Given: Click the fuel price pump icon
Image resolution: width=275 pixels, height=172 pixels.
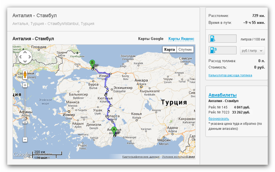Looking at the screenshot, I should pos(213,50).
